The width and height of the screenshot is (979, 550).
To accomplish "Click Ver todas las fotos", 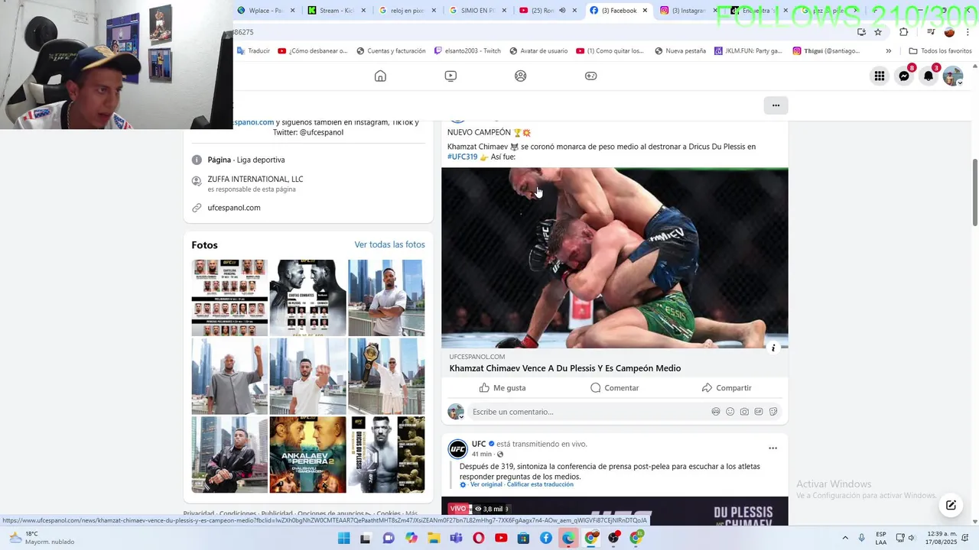I will [389, 244].
